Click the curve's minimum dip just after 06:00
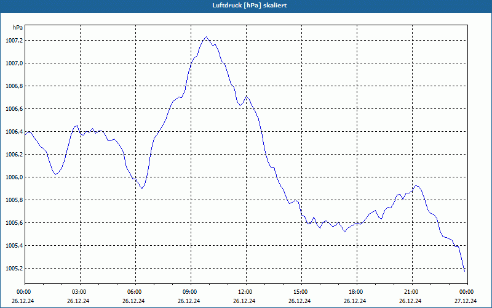 pos(142,188)
